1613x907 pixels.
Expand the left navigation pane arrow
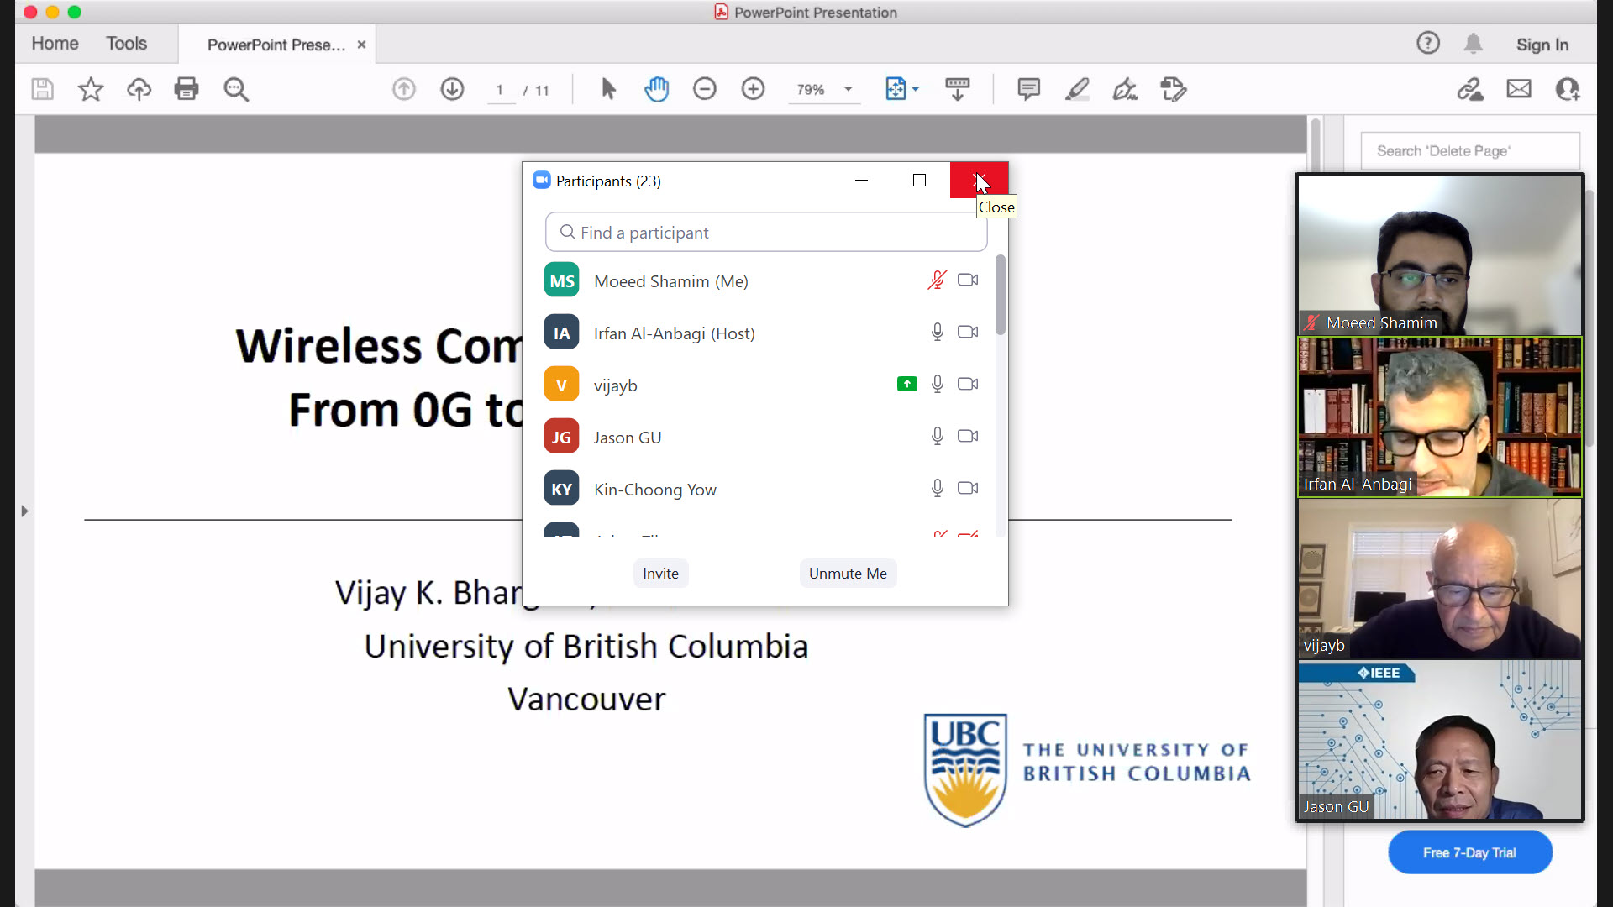click(x=24, y=511)
